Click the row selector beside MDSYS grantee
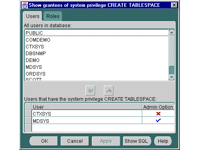The height and width of the screenshot is (150, 199). pos(28,120)
